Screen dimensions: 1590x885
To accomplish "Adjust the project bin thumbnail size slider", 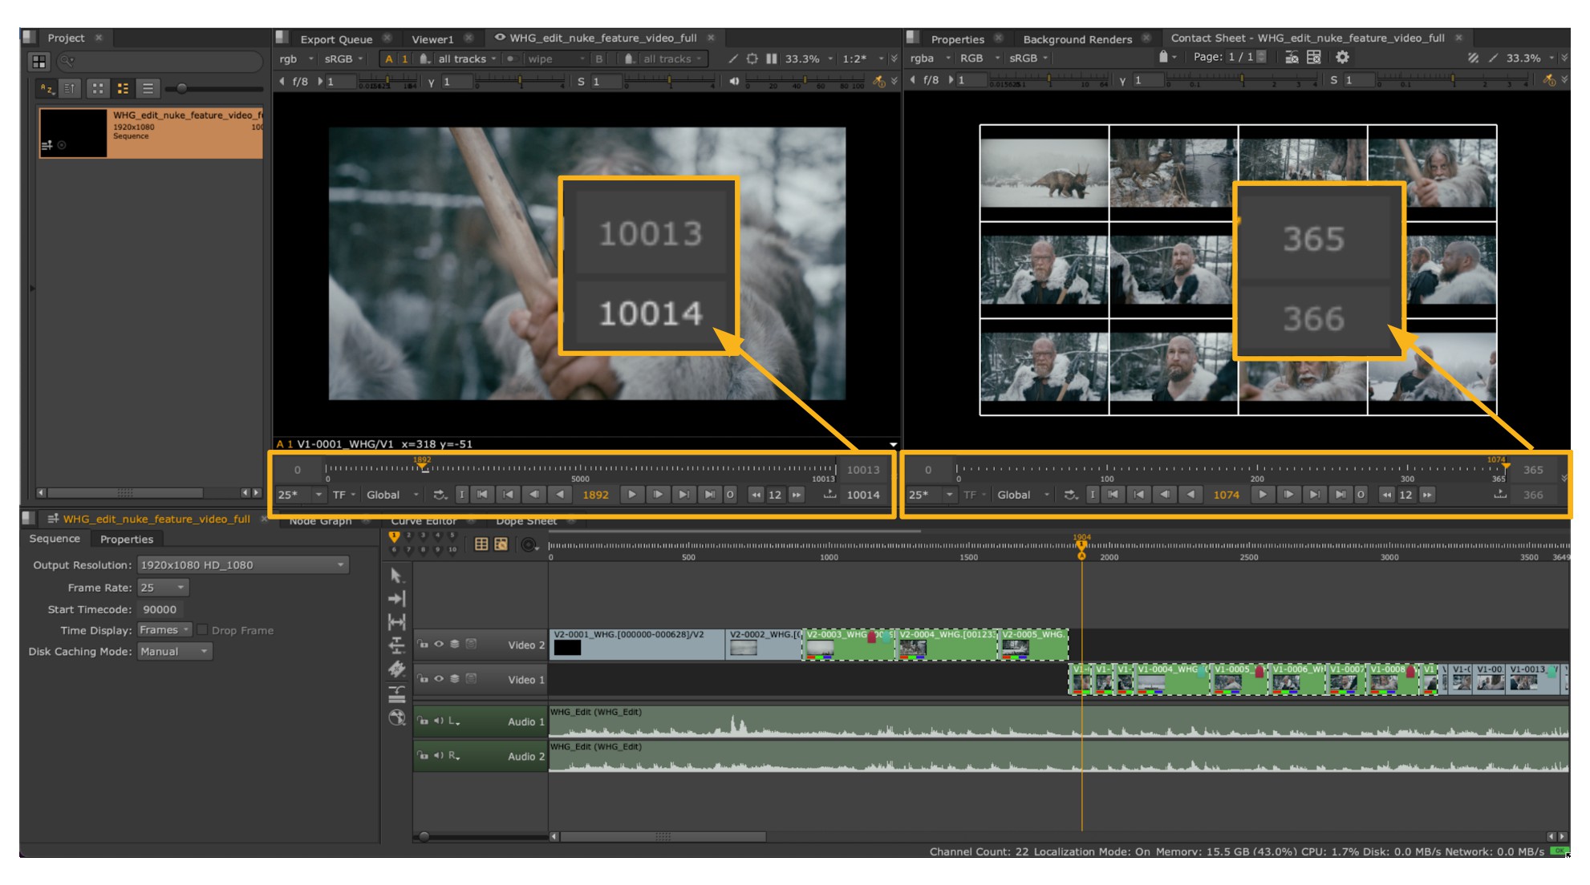I will (x=182, y=88).
